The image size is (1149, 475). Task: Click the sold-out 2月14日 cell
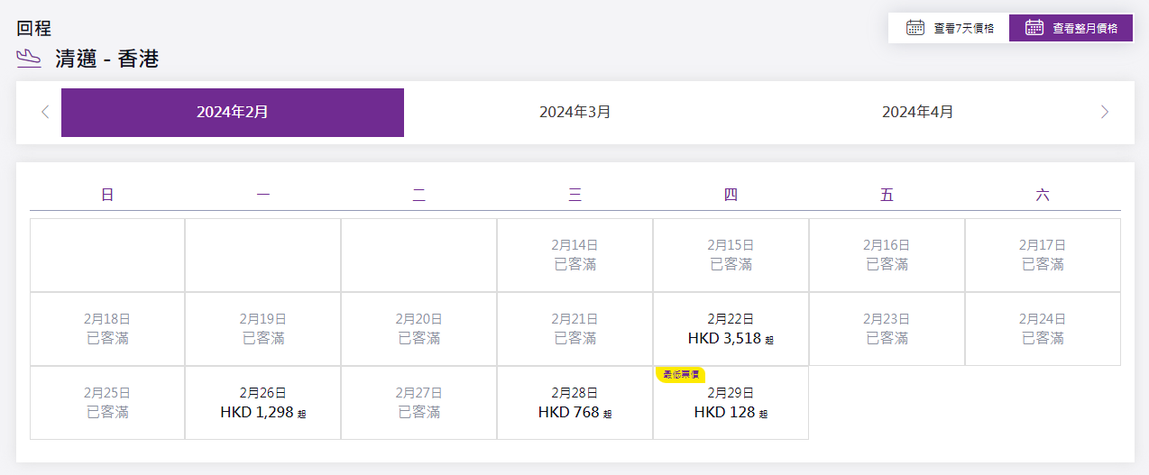[x=574, y=255]
